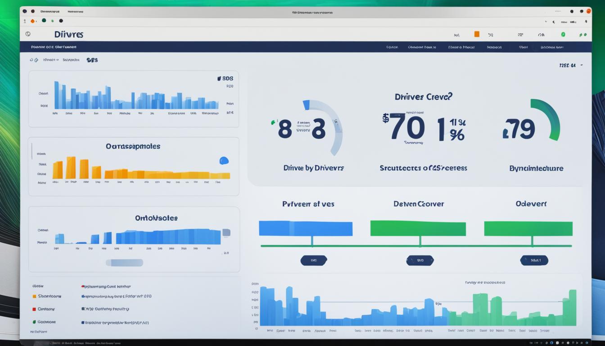
Task: Open the TSE 44 dropdown at top right
Action: 571,65
